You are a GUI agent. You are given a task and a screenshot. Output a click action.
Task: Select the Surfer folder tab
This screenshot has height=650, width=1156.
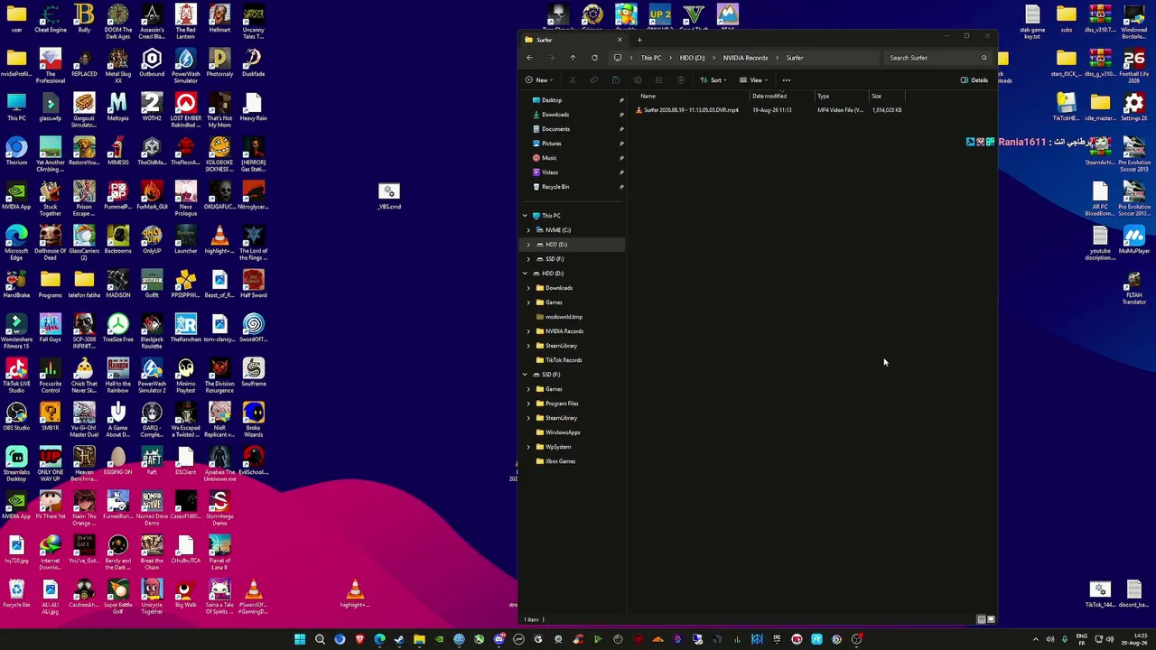(x=573, y=40)
